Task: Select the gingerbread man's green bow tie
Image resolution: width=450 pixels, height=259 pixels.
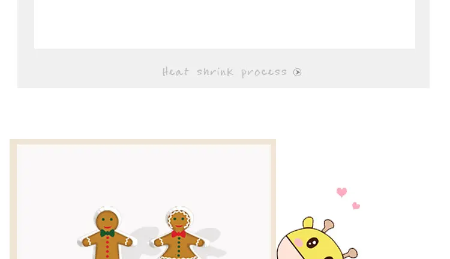Action: click(107, 233)
